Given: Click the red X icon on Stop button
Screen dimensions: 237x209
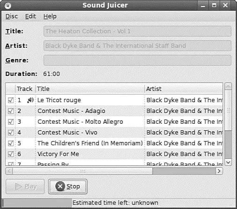Looking at the screenshot, I should 60,186.
